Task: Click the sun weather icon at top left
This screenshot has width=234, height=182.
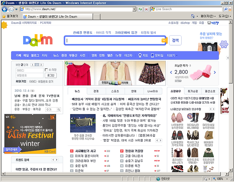Action: point(4,25)
